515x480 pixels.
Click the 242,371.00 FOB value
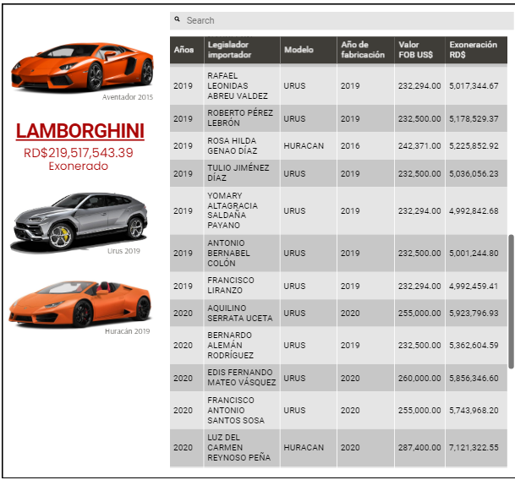(419, 145)
